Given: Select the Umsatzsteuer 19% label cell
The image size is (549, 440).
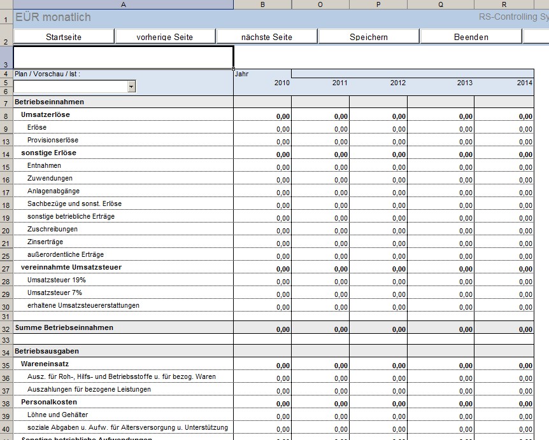Looking at the screenshot, I should coord(123,280).
